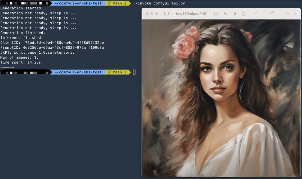Click the ~/comfyui-on-eks/test path segment

pyautogui.click(x=78, y=3)
